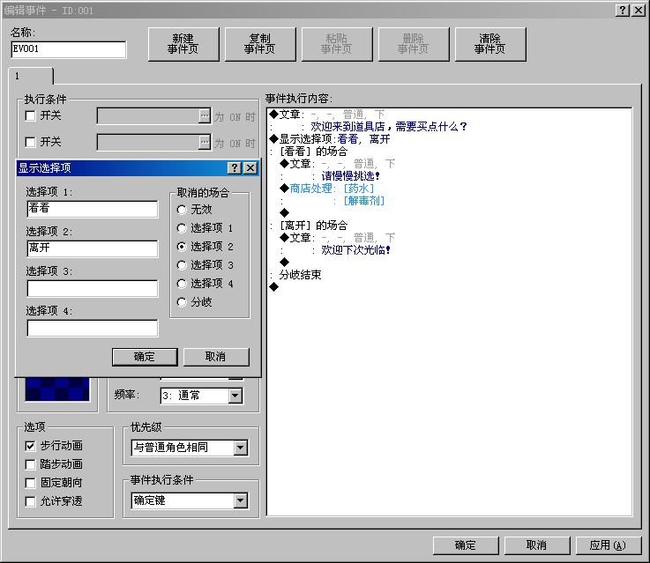Select line 欢迎下次光临!
The height and width of the screenshot is (563, 650).
point(355,250)
